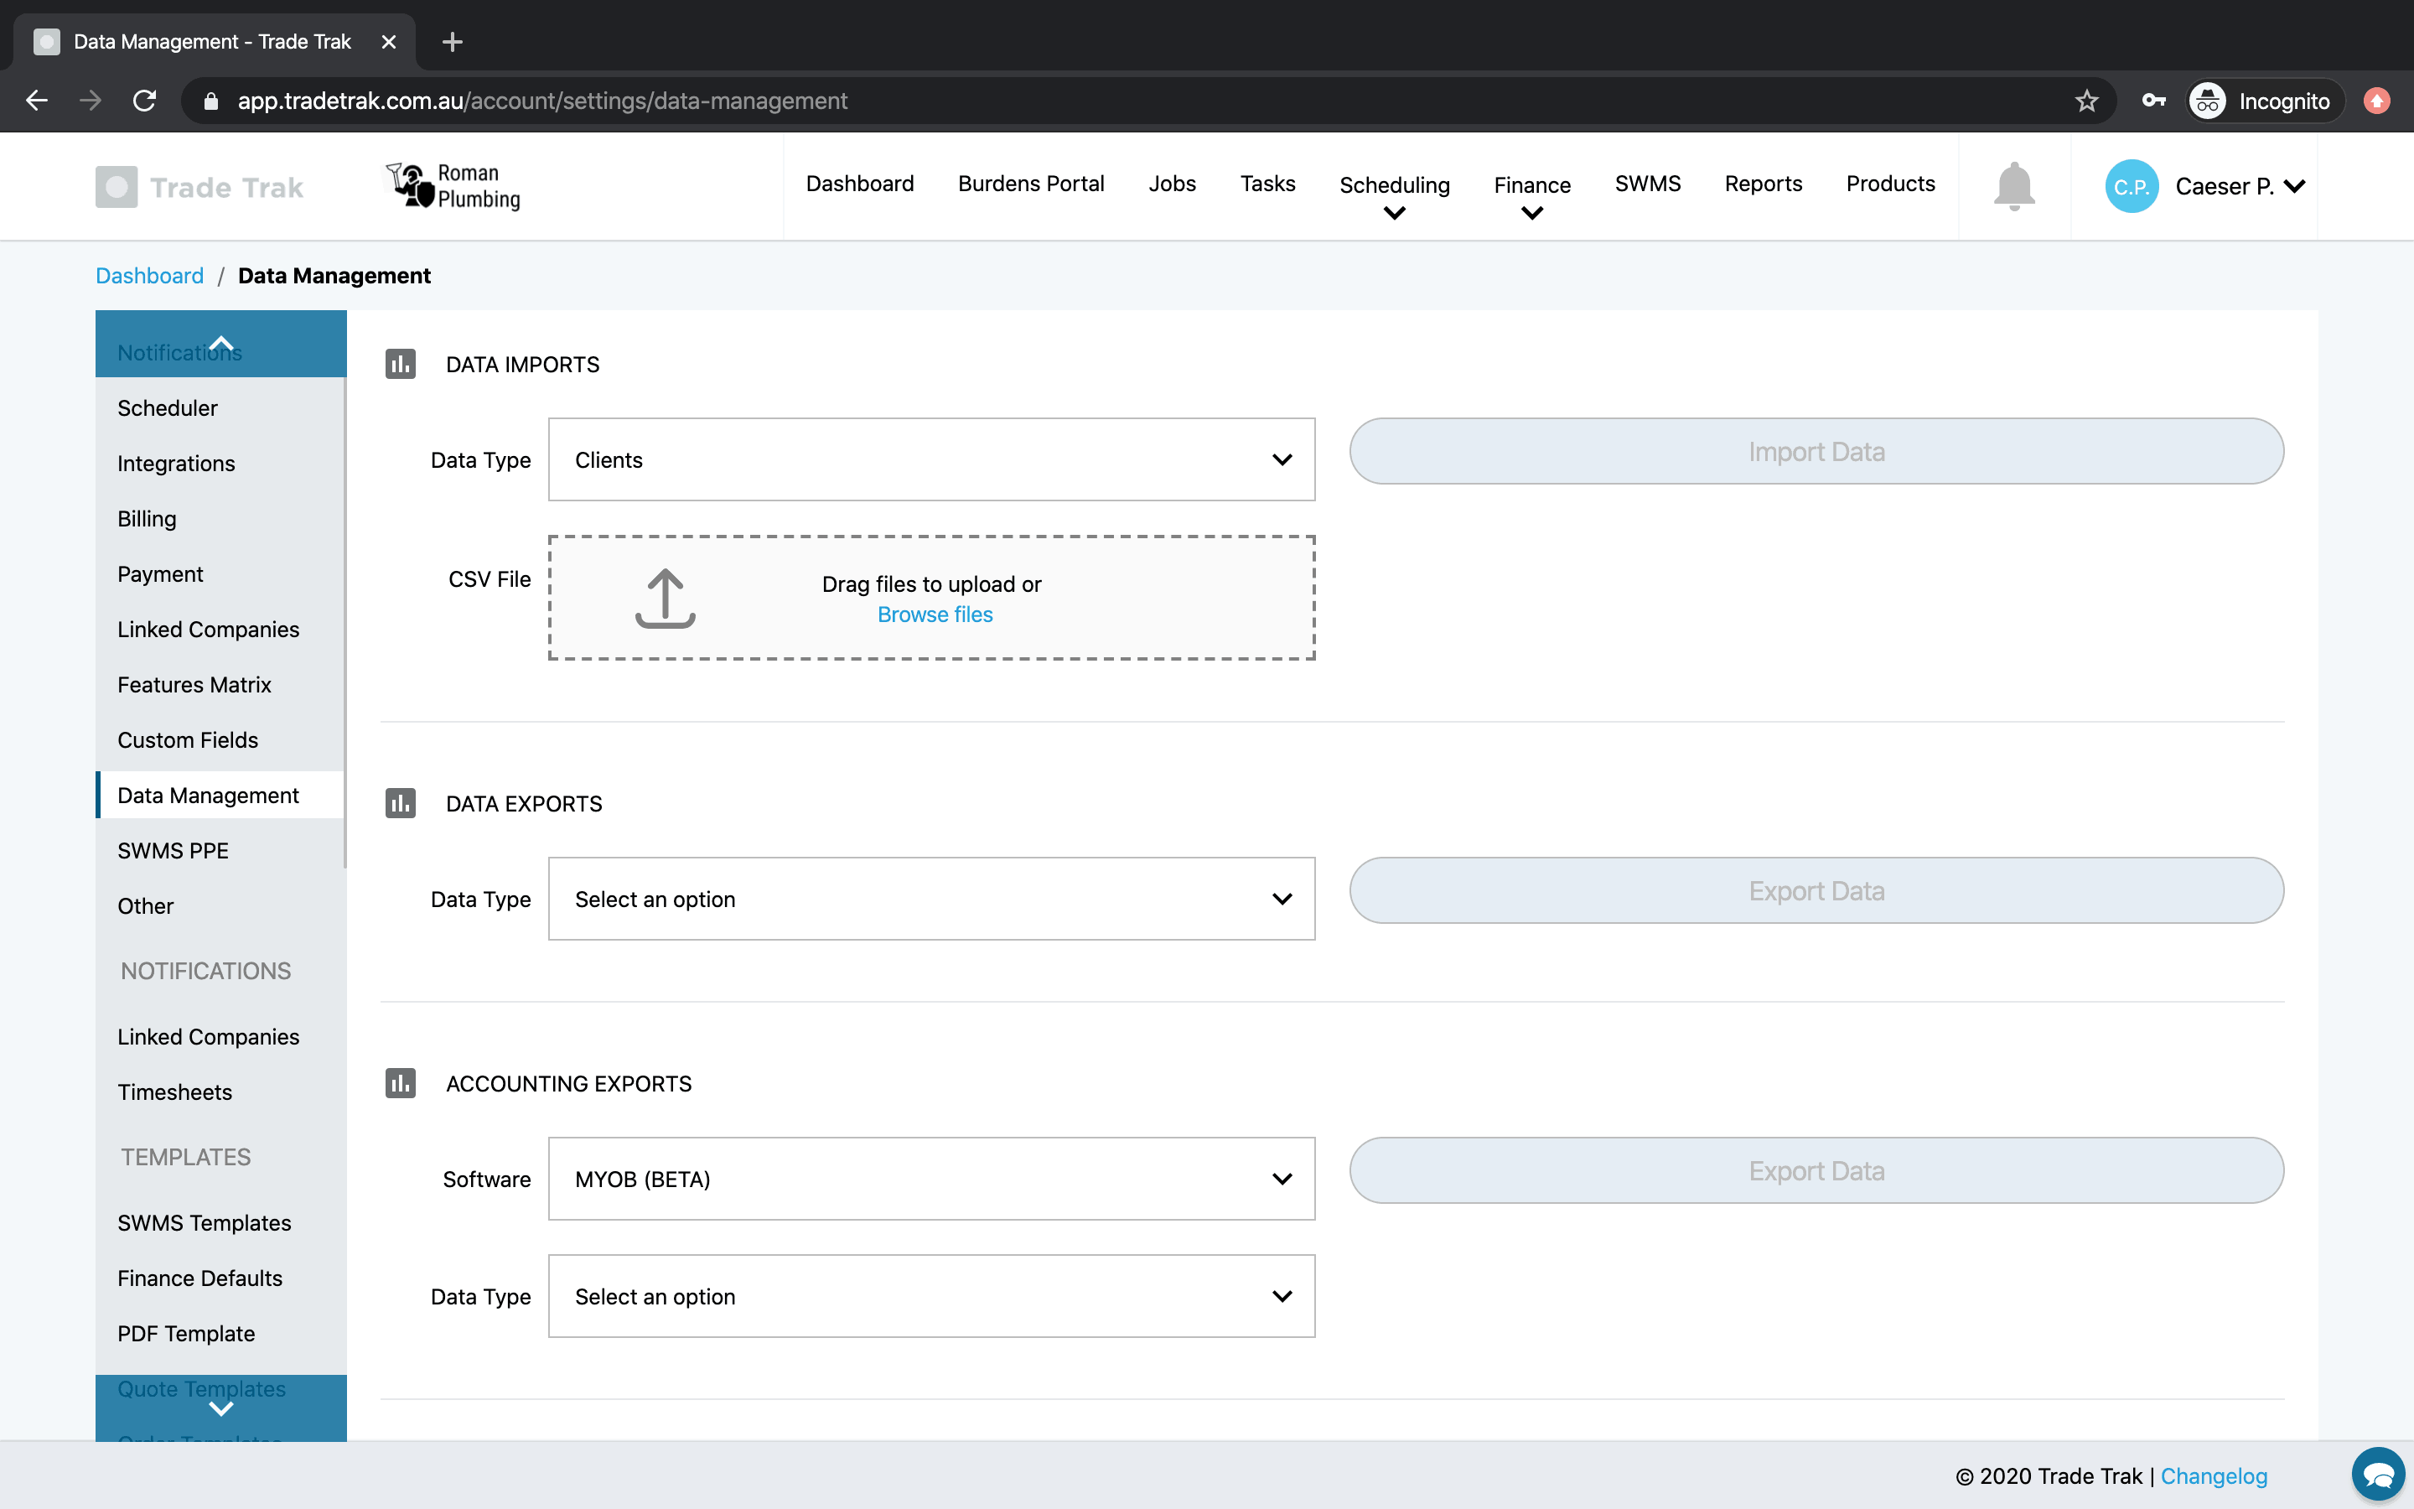Click Export Data under Data Exports
Image resolution: width=2414 pixels, height=1509 pixels.
tap(1816, 890)
